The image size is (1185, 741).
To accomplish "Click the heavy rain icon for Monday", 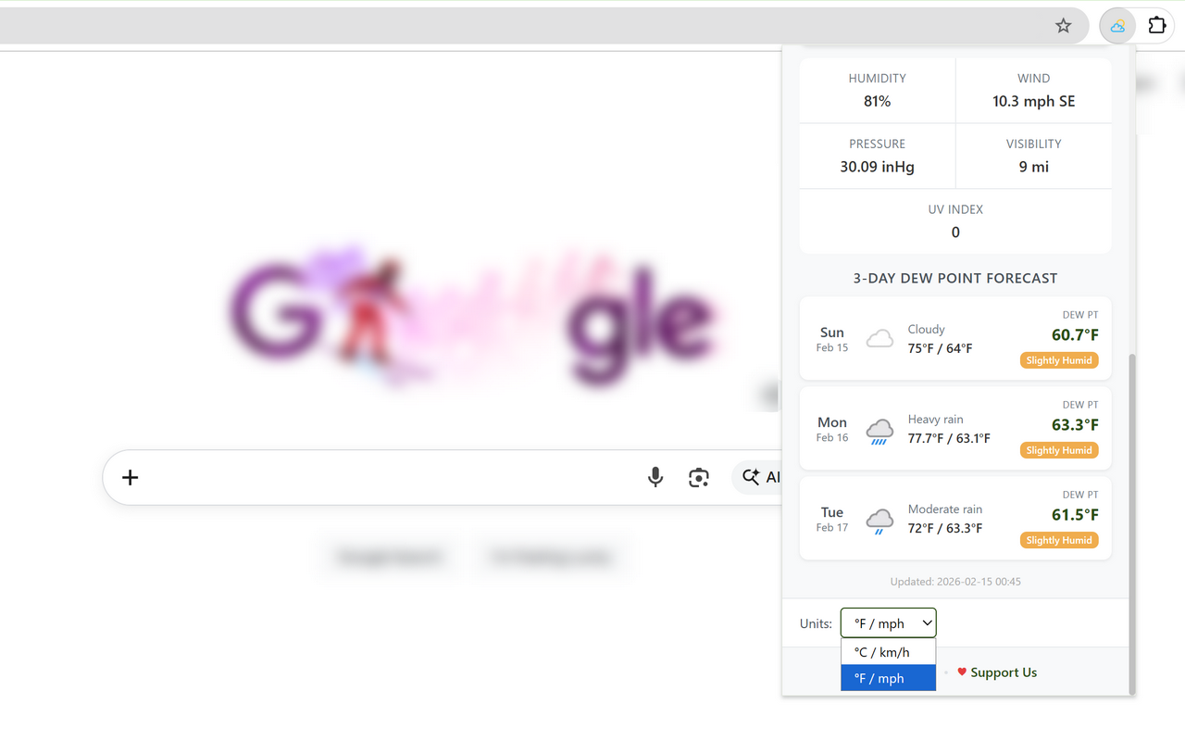I will click(x=879, y=430).
